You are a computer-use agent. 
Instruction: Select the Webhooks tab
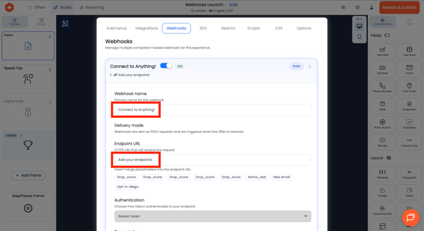177,28
